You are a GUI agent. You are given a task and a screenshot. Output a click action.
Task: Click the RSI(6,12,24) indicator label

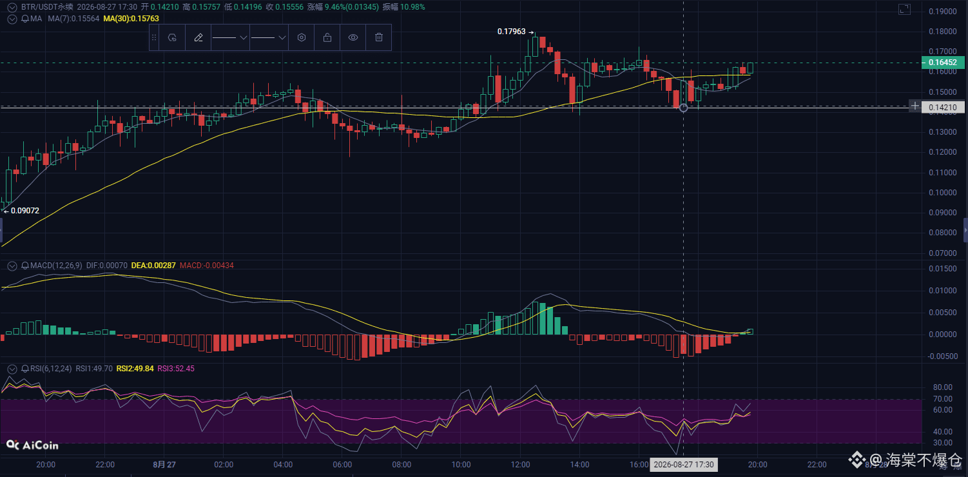click(52, 369)
